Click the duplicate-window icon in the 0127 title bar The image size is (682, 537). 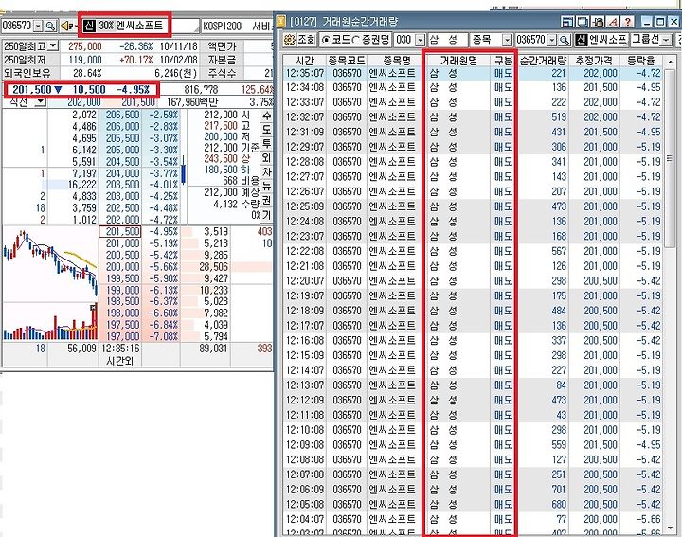pyautogui.click(x=583, y=21)
